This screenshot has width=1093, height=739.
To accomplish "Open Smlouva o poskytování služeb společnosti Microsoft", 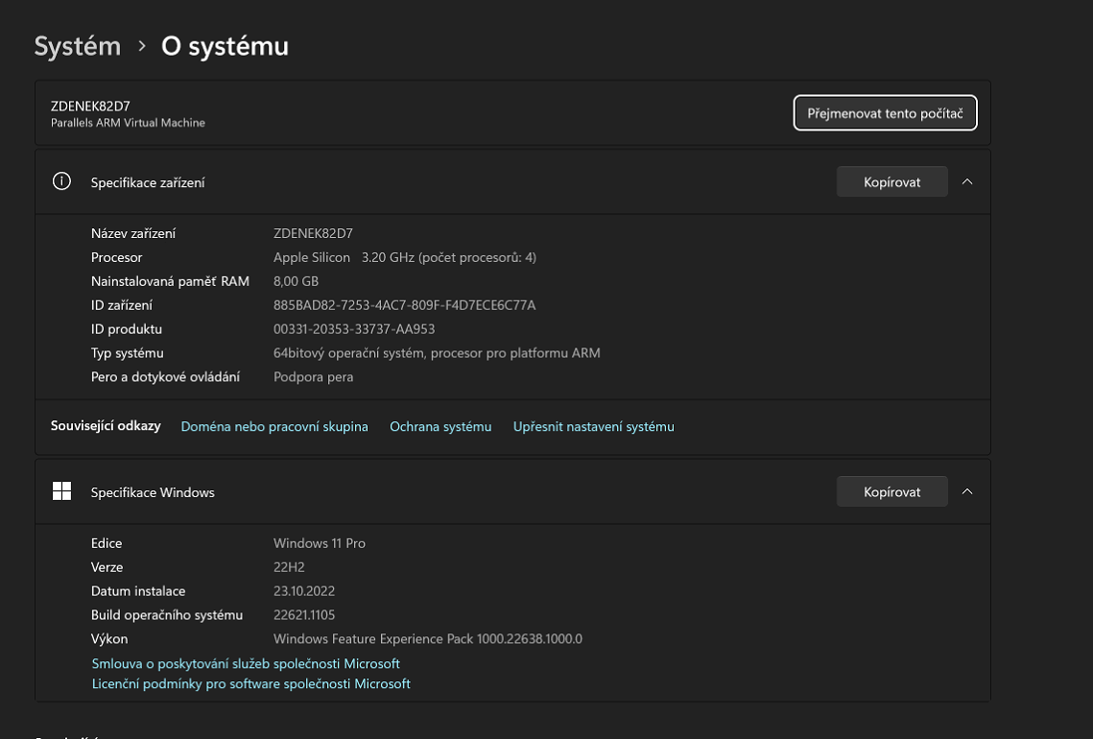I will [246, 663].
